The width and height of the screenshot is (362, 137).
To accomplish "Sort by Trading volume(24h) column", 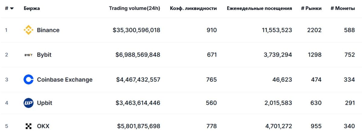I will pos(135,8).
